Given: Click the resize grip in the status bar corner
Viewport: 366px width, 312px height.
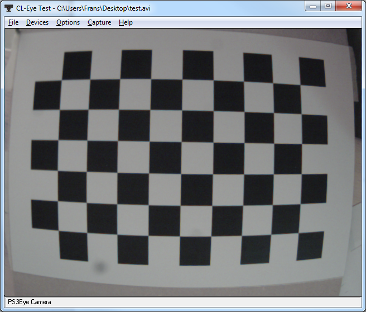Looking at the screenshot, I should pyautogui.click(x=358, y=302).
